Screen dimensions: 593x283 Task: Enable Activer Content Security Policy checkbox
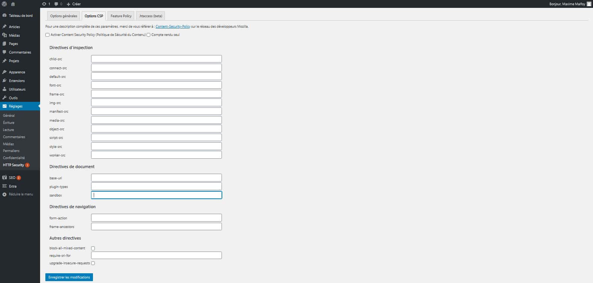[x=48, y=35]
